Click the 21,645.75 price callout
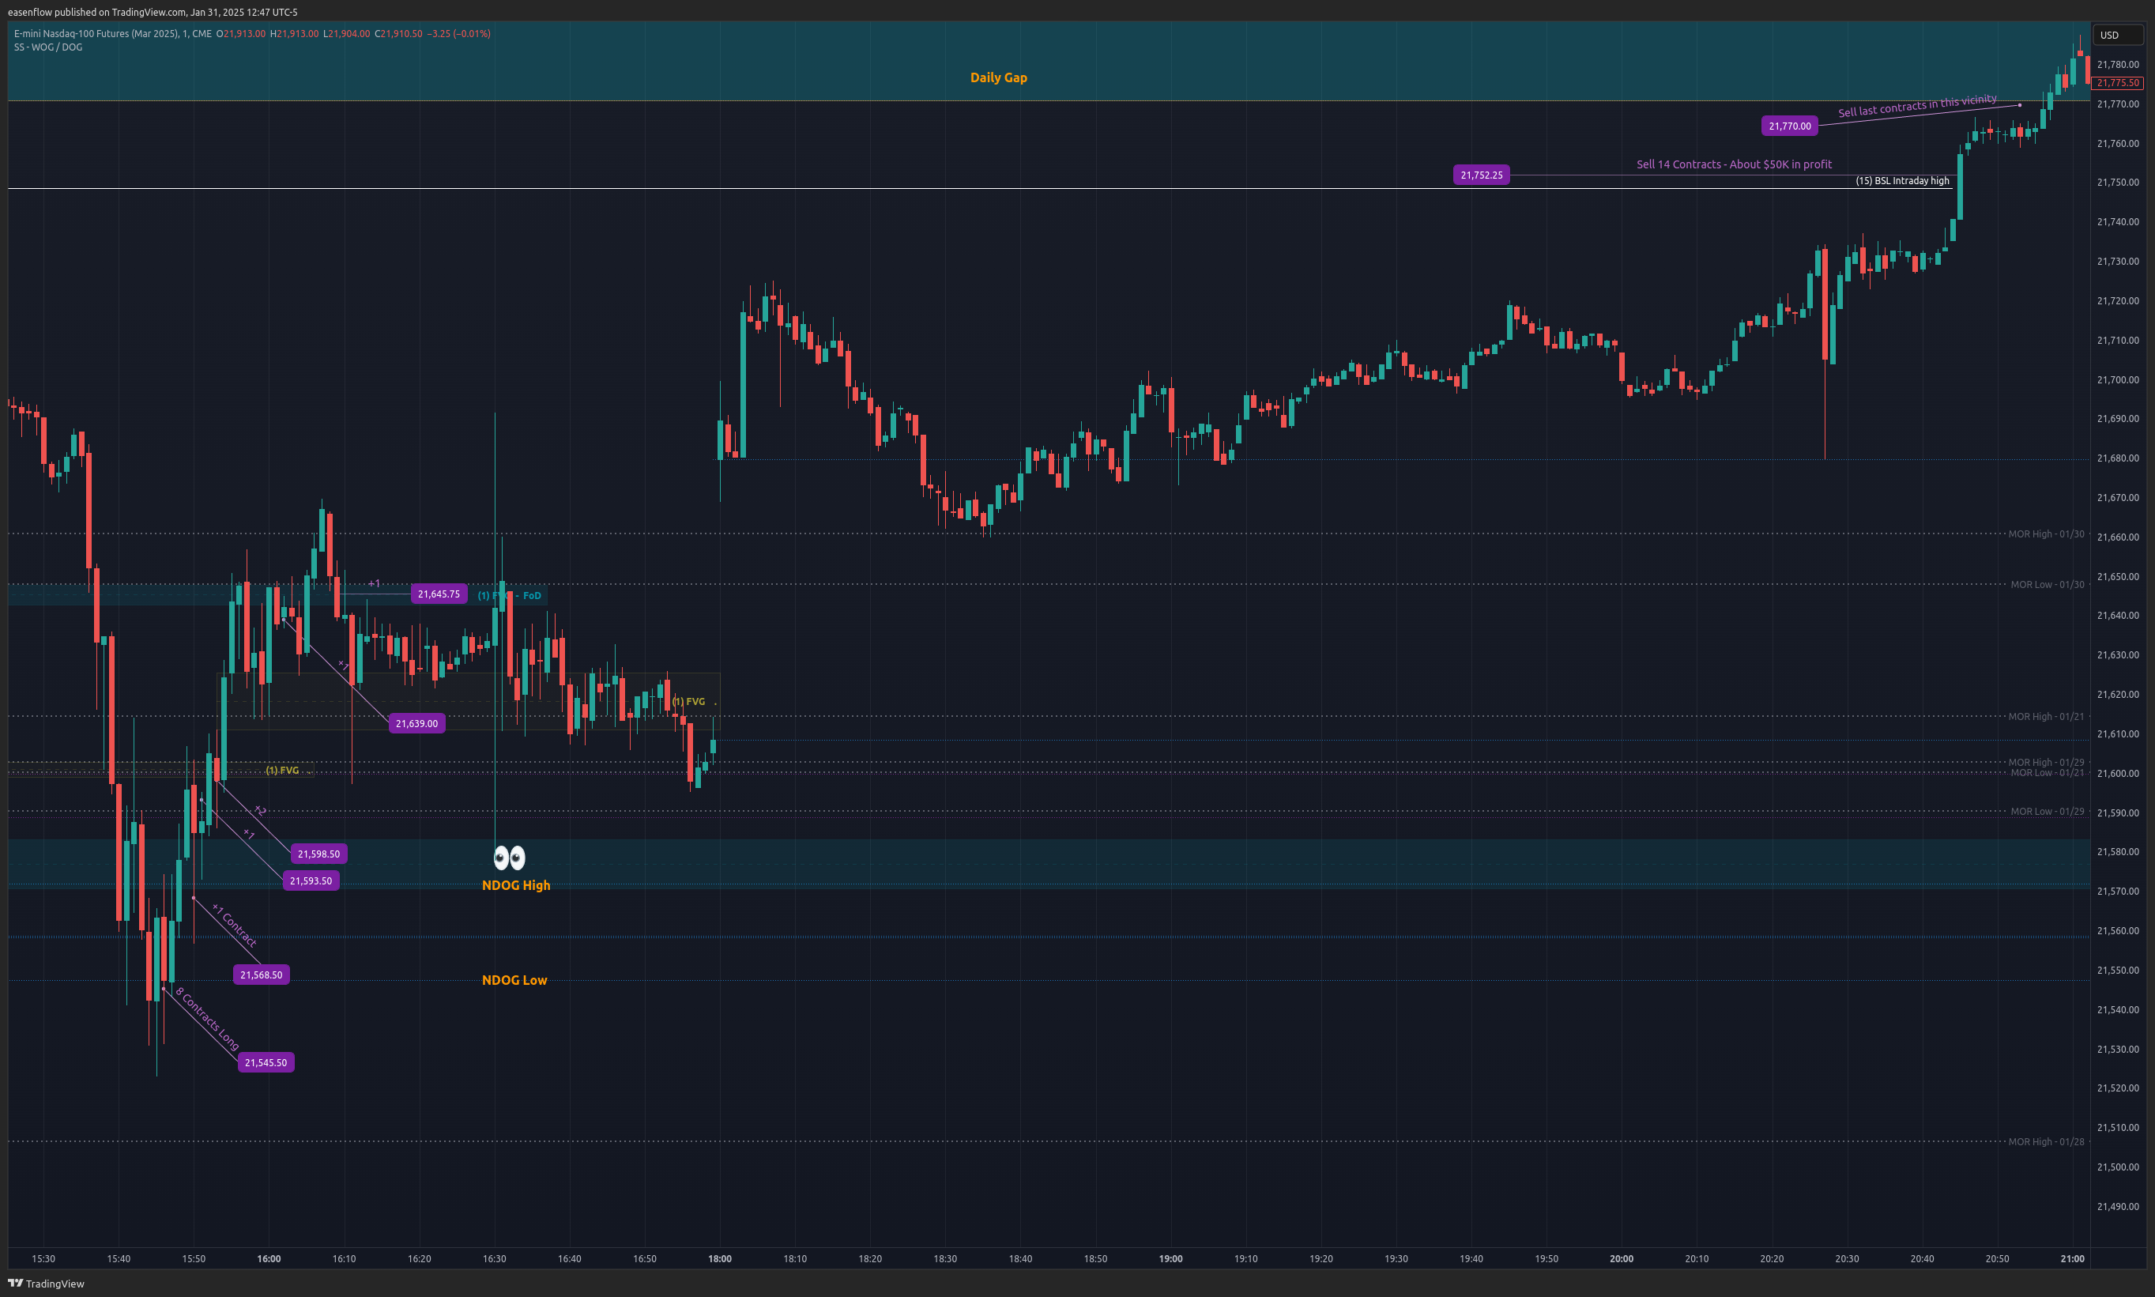Viewport: 2155px width, 1297px height. (439, 594)
